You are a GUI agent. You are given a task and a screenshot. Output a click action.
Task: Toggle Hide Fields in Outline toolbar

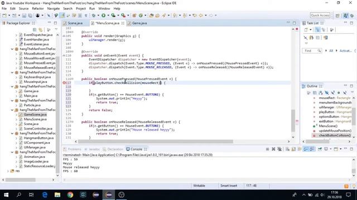pos(327,93)
